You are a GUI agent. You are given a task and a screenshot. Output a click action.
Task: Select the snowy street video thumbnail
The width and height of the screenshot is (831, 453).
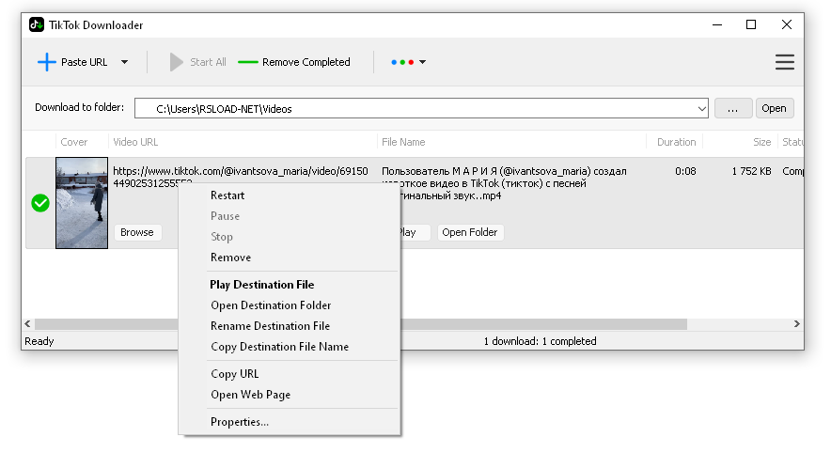tap(82, 203)
